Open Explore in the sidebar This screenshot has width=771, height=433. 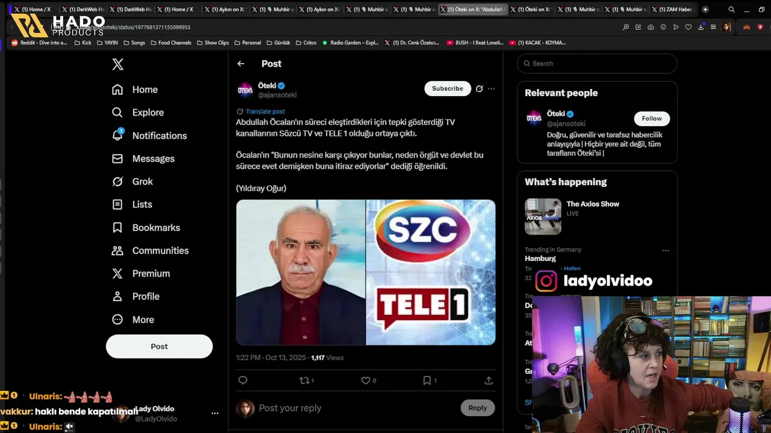(138, 112)
